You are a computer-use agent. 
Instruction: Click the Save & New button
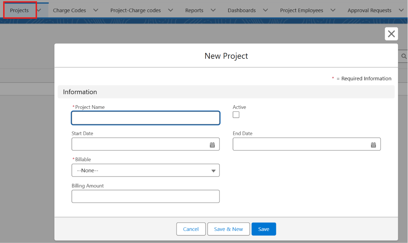(228, 229)
